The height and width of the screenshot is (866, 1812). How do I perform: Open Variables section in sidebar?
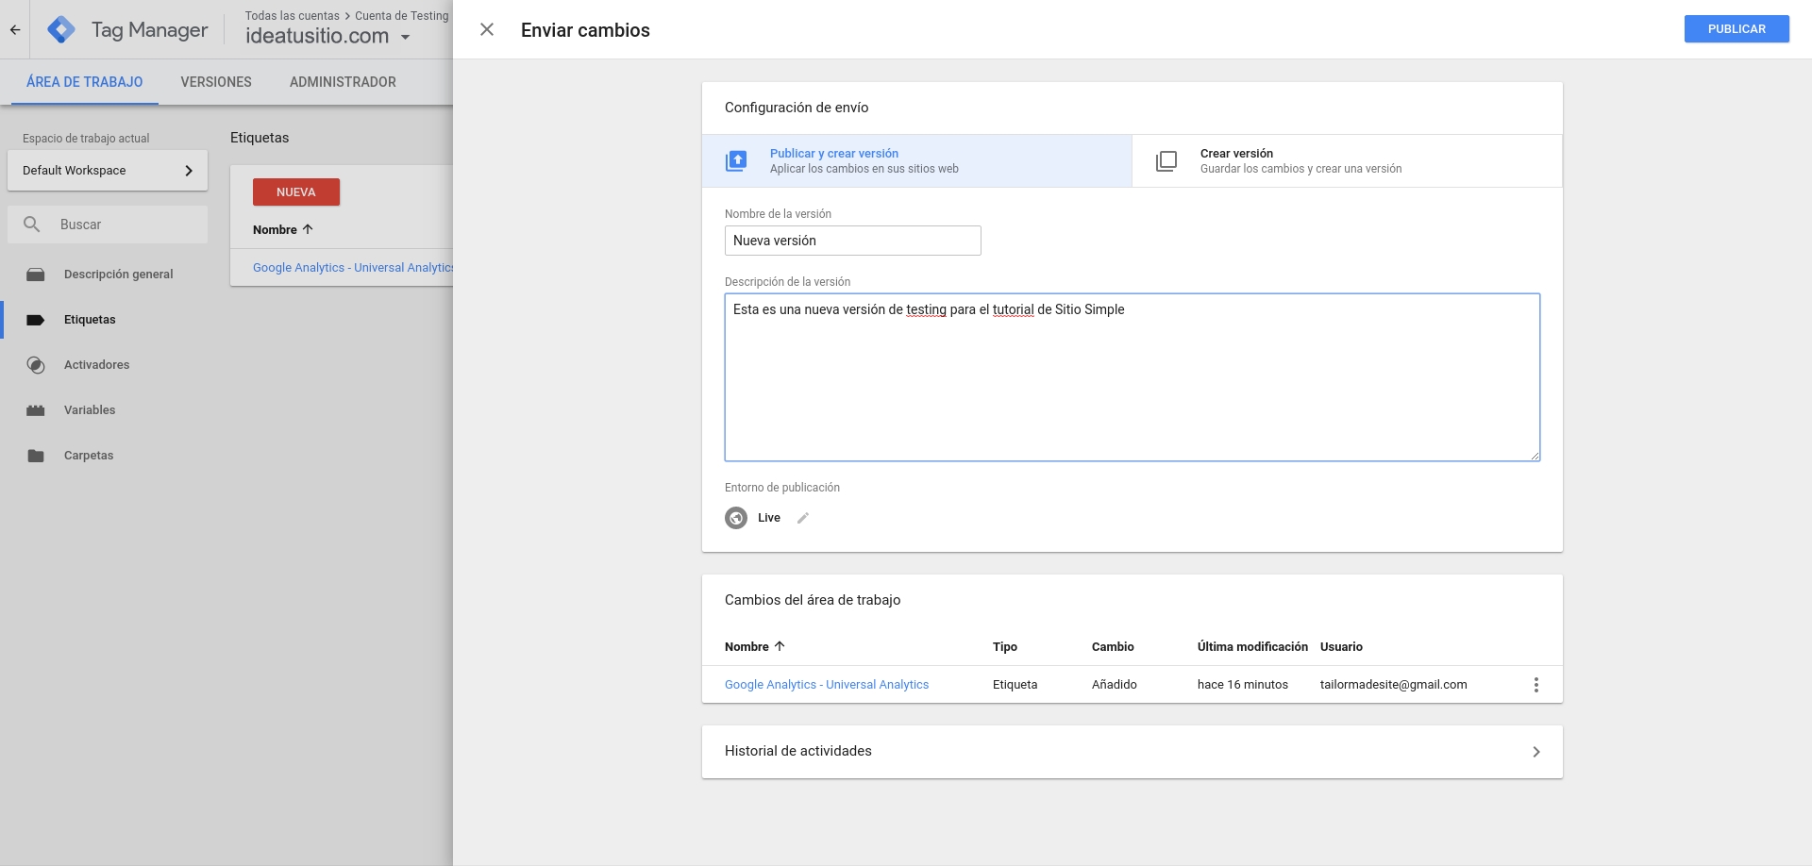pos(90,410)
